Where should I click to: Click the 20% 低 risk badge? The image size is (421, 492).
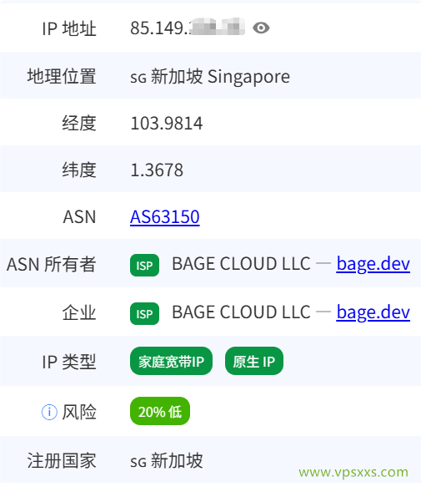click(160, 411)
